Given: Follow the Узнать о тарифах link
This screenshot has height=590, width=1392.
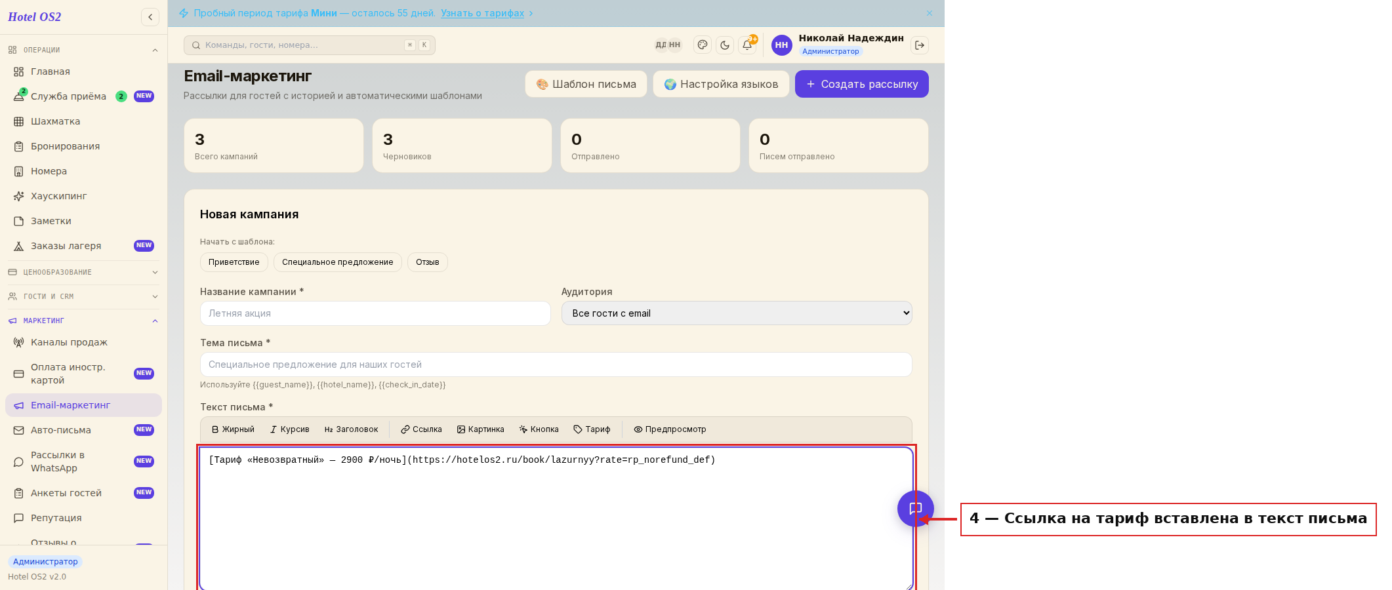Looking at the screenshot, I should (x=482, y=13).
